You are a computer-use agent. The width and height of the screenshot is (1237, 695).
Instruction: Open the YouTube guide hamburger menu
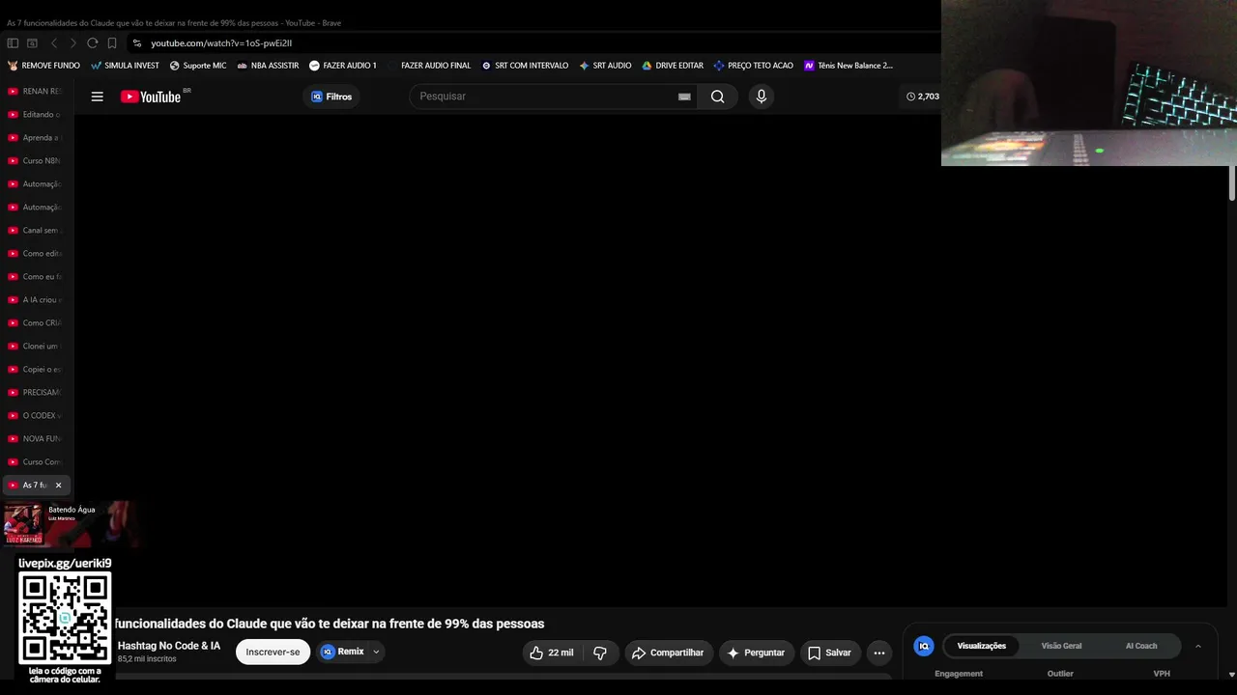pos(98,97)
